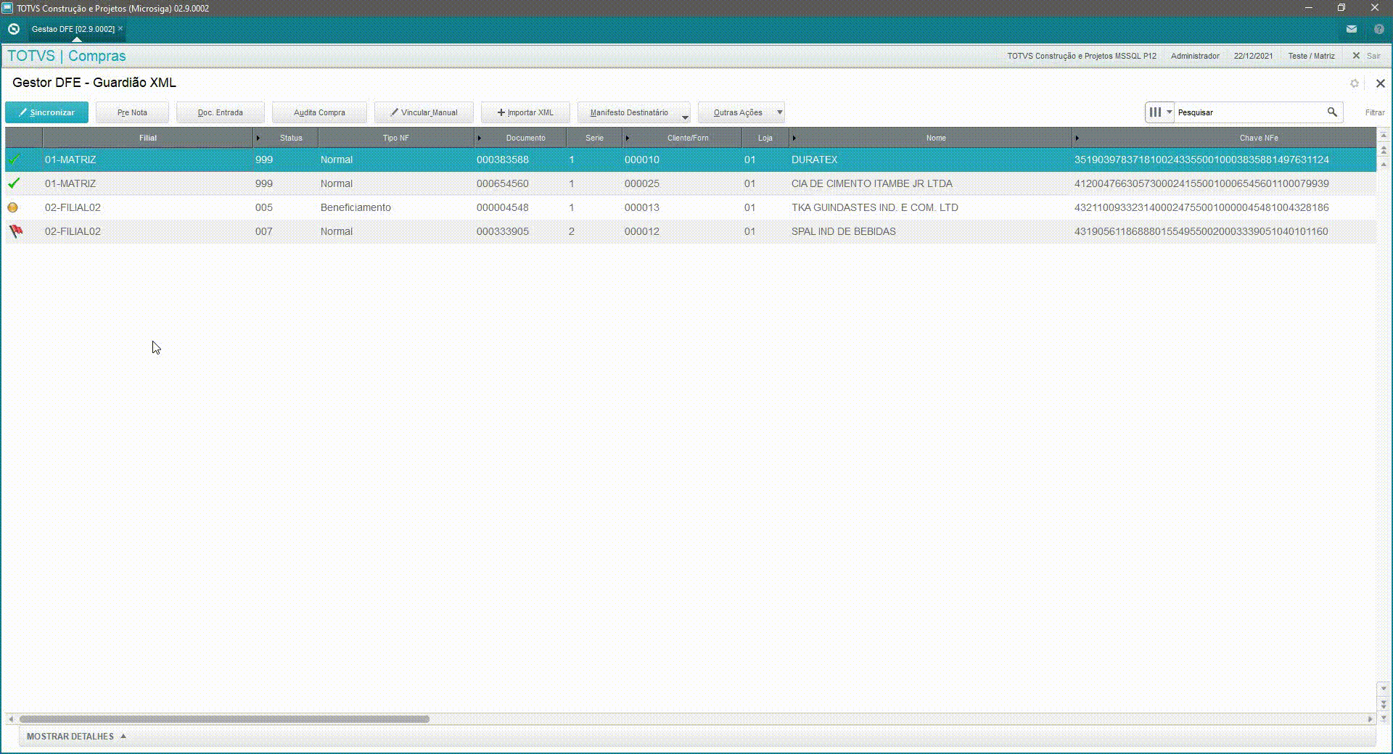Click red flag icon of SPAL row
This screenshot has width=1393, height=754.
pos(15,231)
